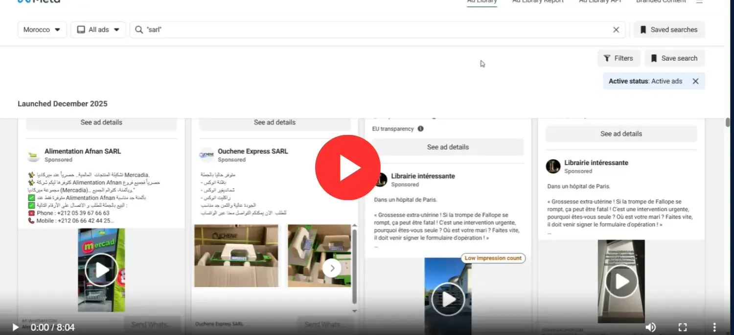The height and width of the screenshot is (335, 734).
Task: See ad details above Alimentation Afnan SARL
Action: point(101,122)
